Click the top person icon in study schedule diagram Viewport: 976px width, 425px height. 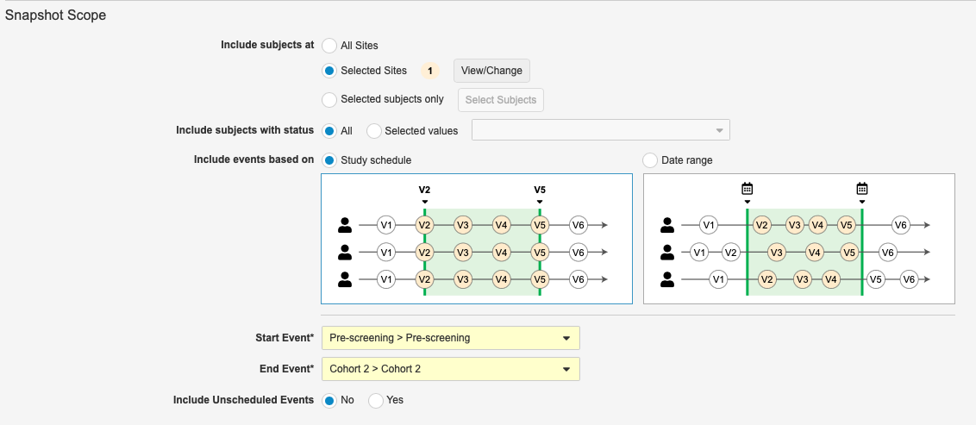[x=345, y=225]
